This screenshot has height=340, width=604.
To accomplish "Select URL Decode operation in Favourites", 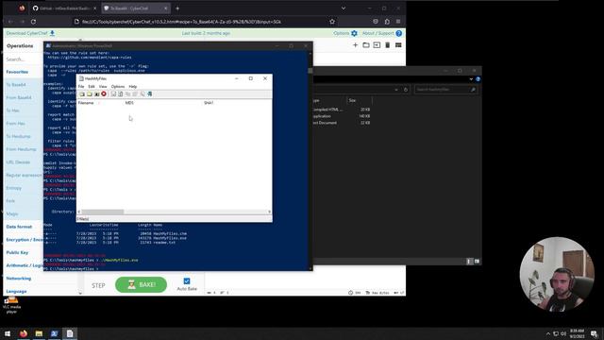I will coord(18,162).
